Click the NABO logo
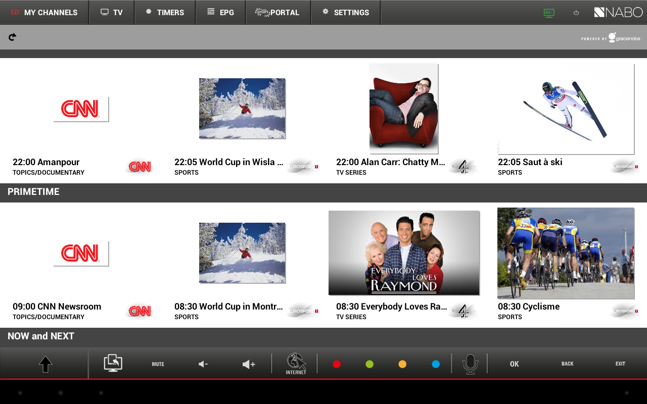The width and height of the screenshot is (647, 404). coord(618,12)
